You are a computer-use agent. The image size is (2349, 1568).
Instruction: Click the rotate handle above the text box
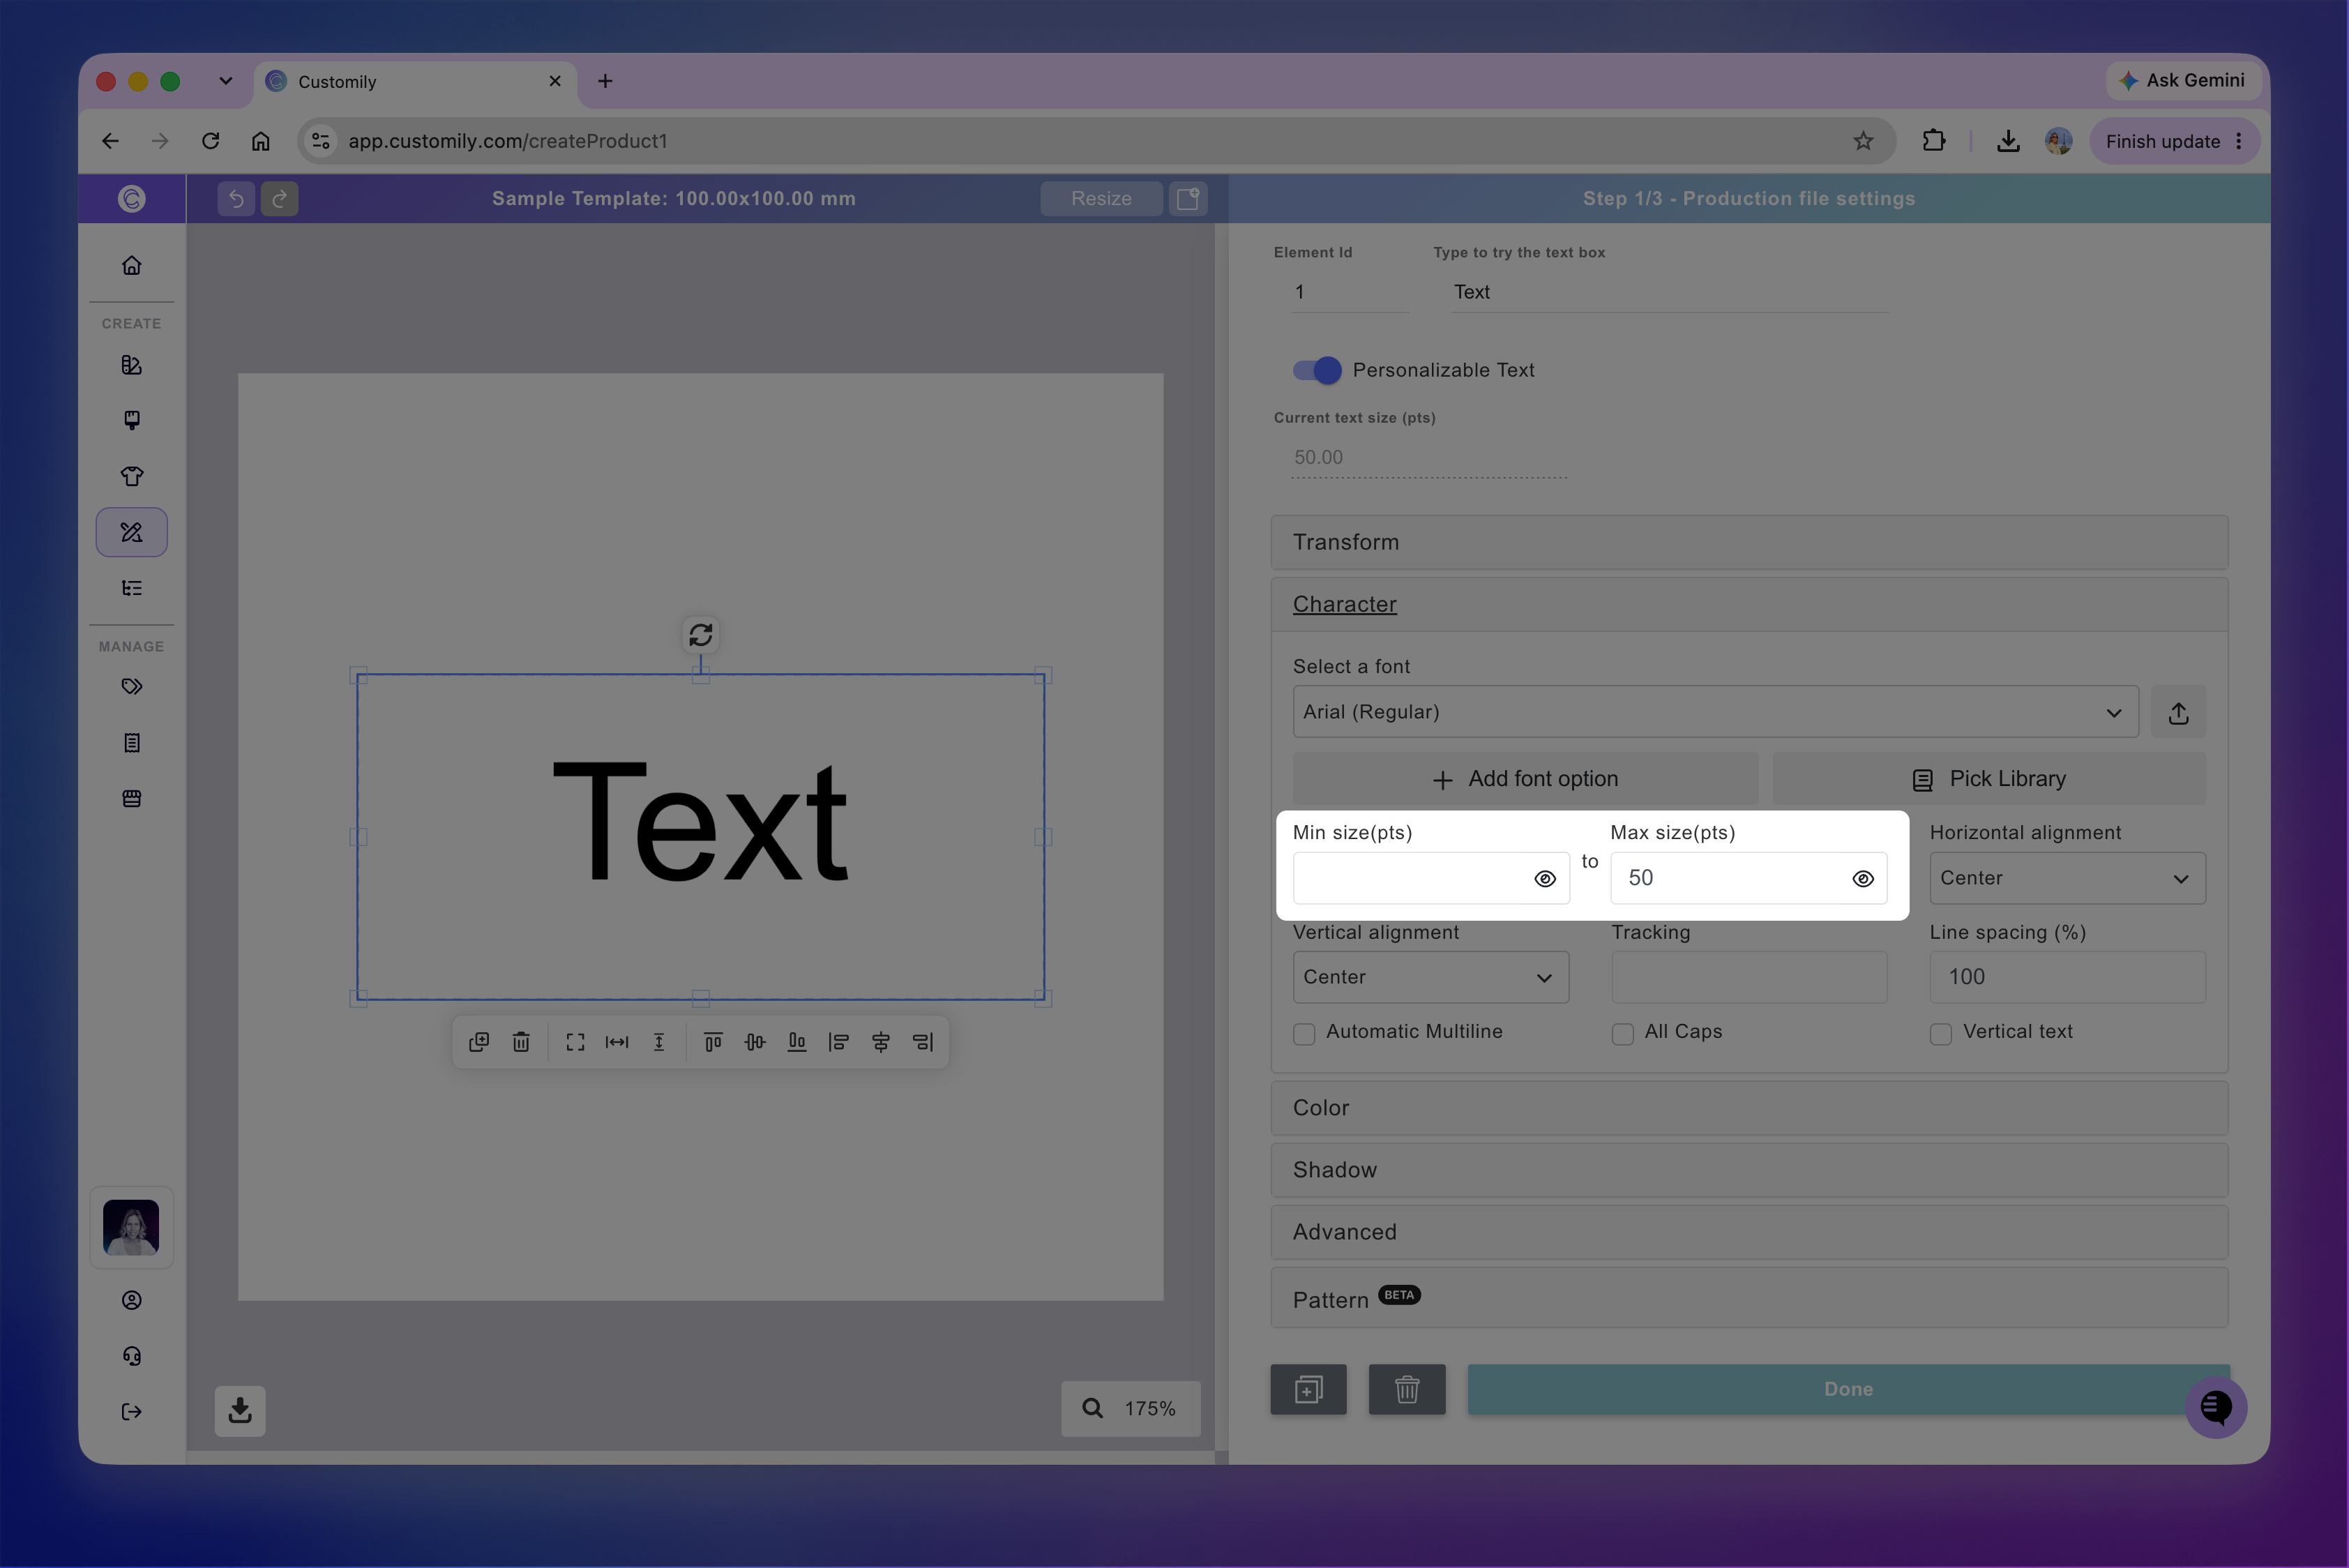coord(701,635)
